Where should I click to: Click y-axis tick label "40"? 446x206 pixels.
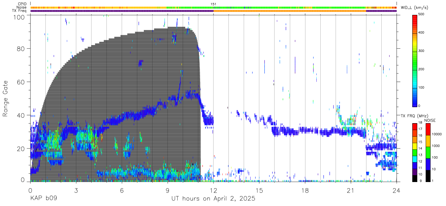coord(21,115)
